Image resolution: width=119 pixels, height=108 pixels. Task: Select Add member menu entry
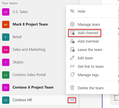point(92,41)
